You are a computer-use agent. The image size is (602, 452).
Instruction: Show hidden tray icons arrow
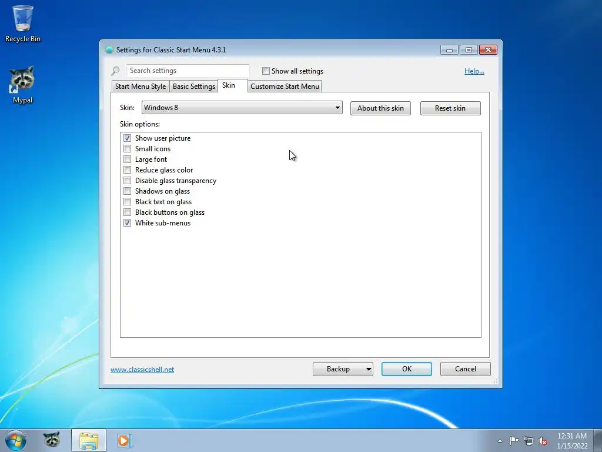[x=500, y=441]
